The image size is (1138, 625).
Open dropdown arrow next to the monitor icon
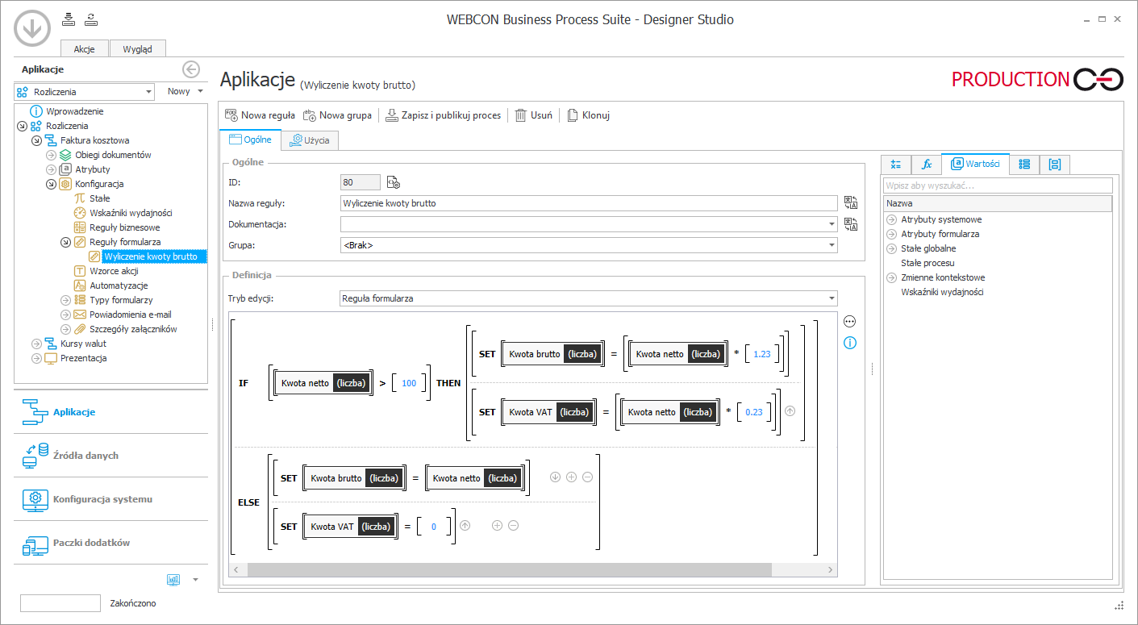tap(195, 580)
